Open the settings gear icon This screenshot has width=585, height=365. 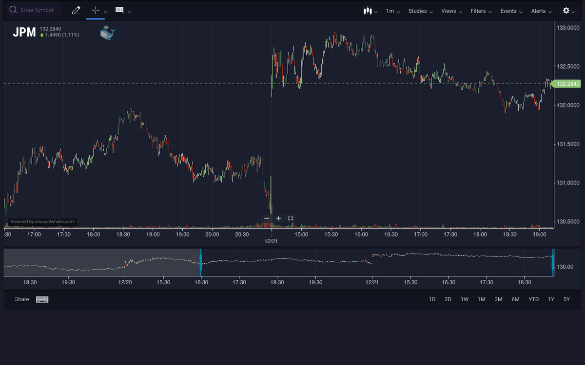(x=566, y=10)
